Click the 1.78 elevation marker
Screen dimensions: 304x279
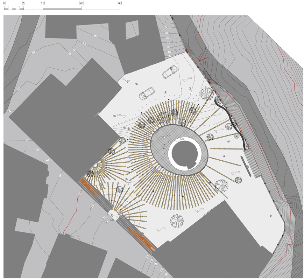pyautogui.click(x=185, y=79)
